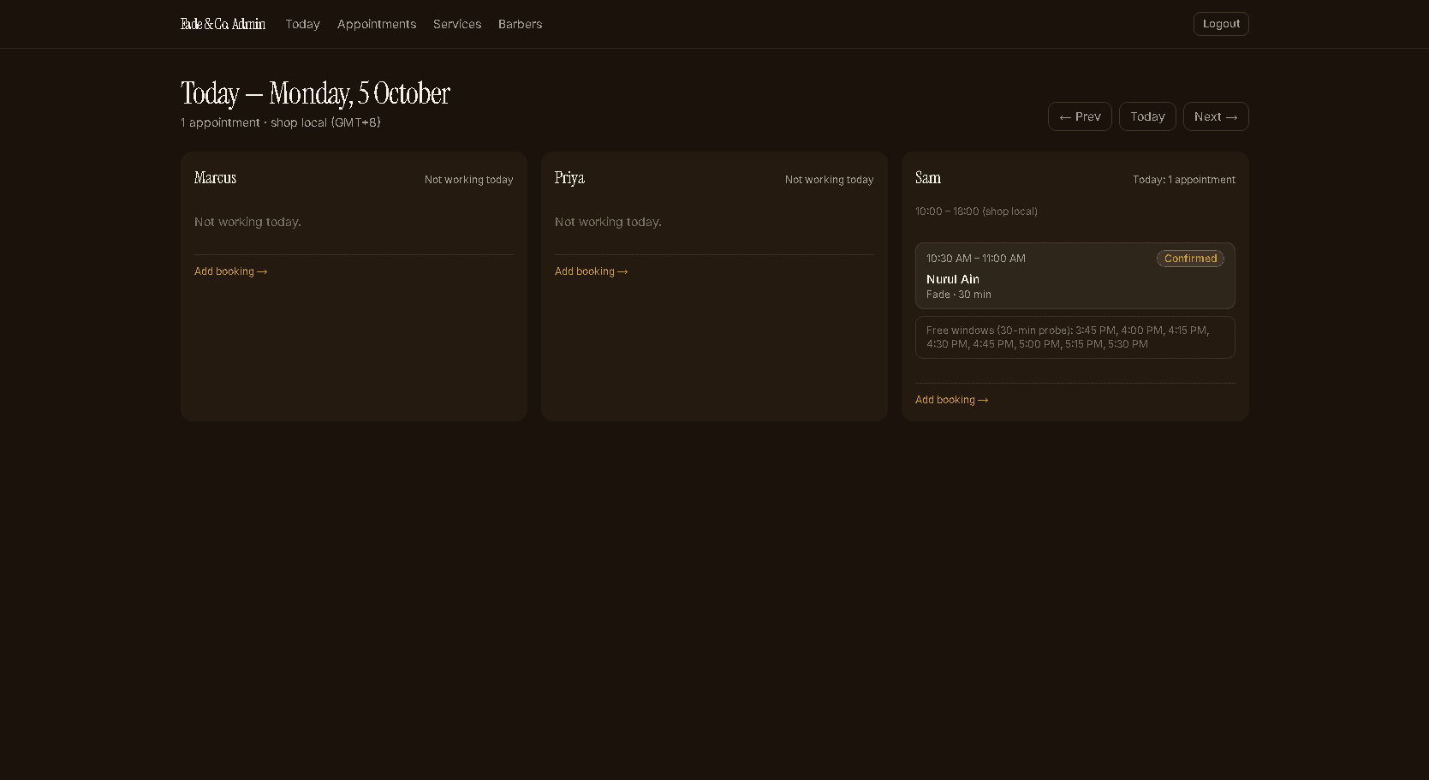This screenshot has height=780, width=1429.
Task: Open the Appointments nav item
Action: click(377, 24)
